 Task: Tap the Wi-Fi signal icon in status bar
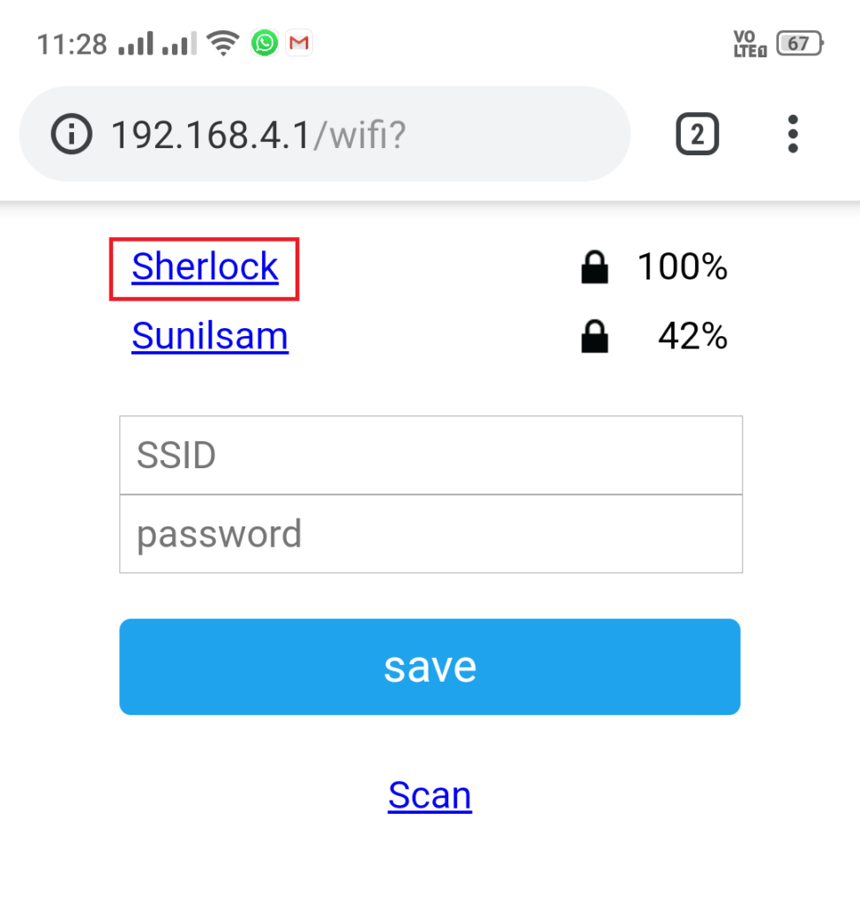223,41
